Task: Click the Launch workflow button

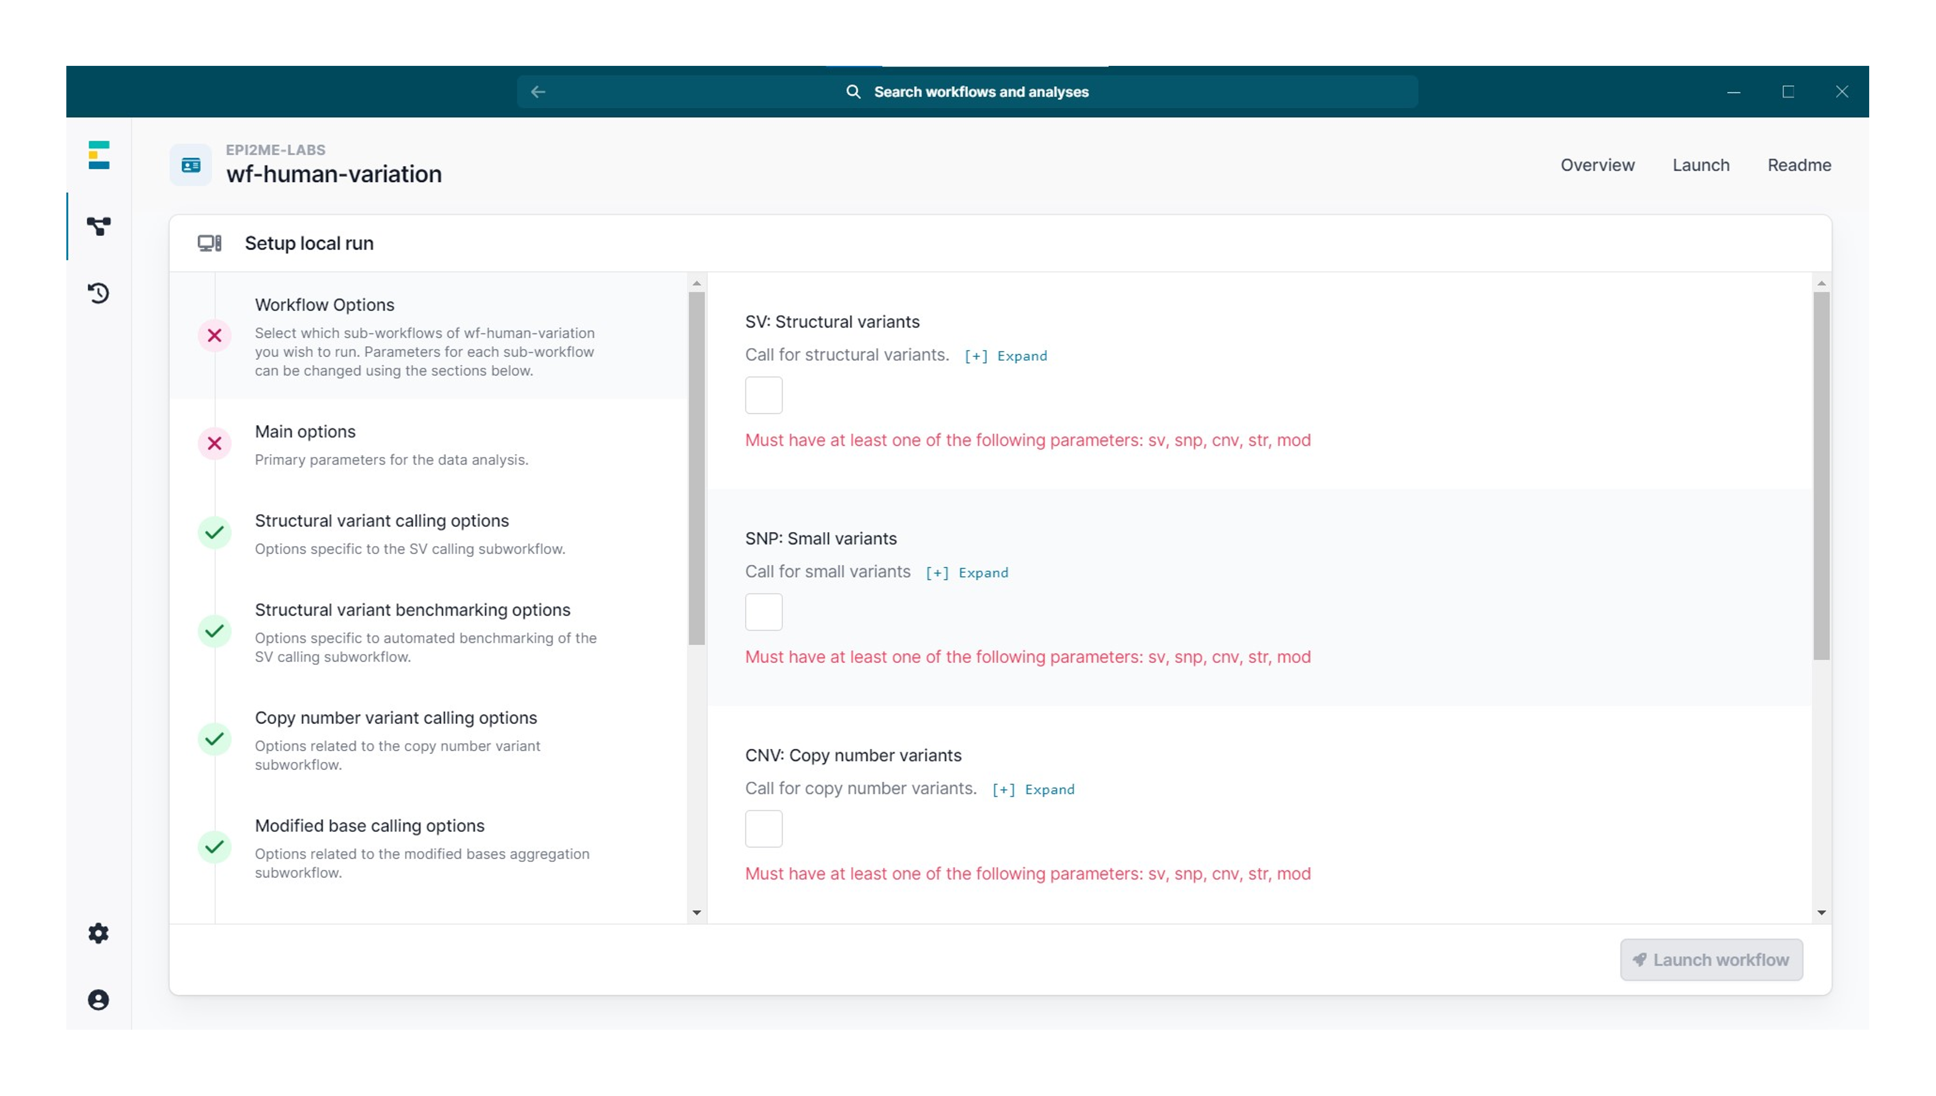Action: [x=1711, y=960]
